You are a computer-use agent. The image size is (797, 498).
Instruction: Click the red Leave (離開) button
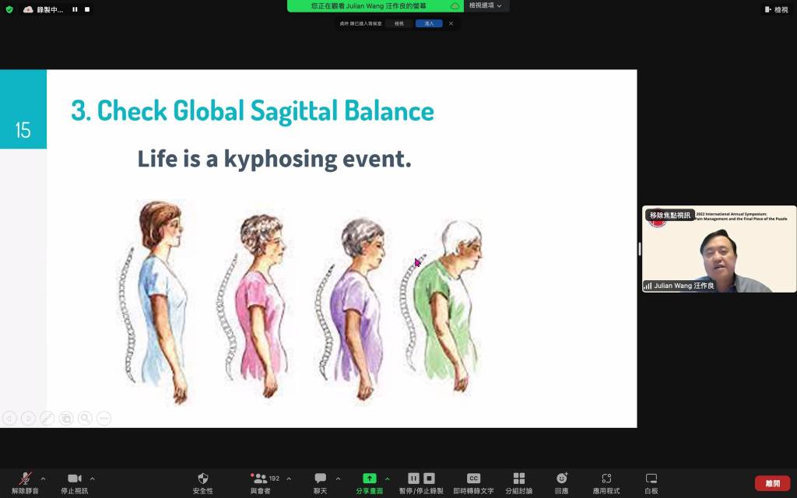point(772,483)
